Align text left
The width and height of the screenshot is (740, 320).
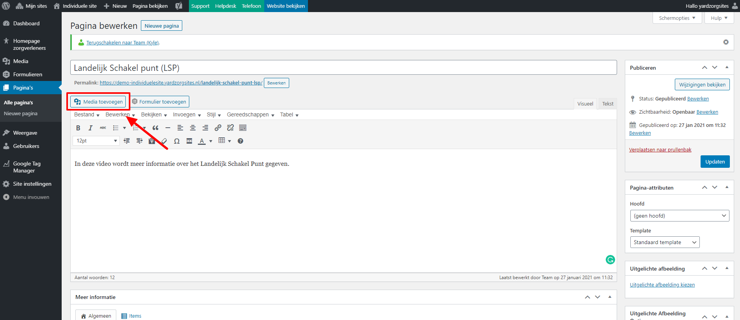(x=180, y=128)
